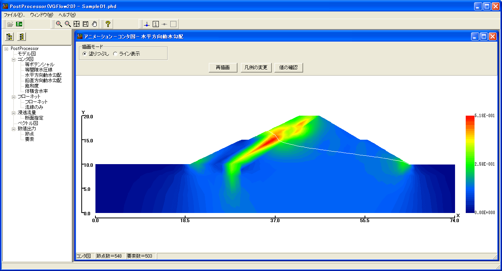This screenshot has width=502, height=271.
Task: Collapse the 数値出力 tree branch
Action: click(x=14, y=129)
